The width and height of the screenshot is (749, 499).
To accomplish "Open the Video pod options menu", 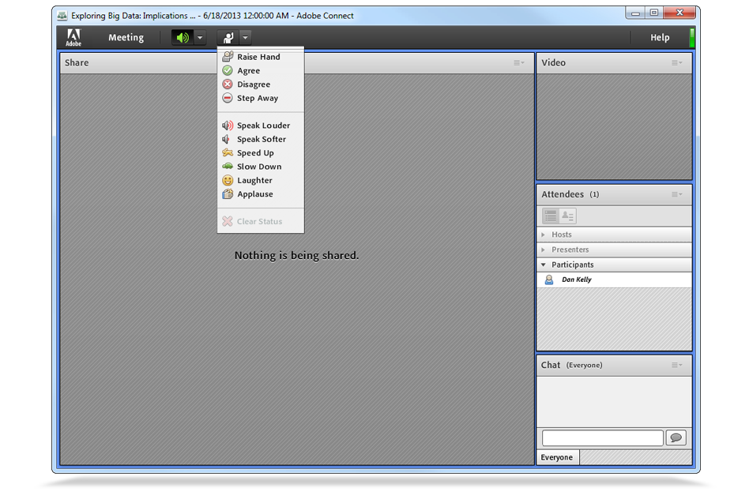I will click(x=677, y=62).
